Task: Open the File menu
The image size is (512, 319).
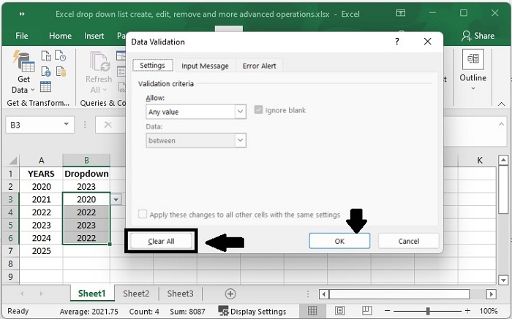Action: tap(21, 36)
